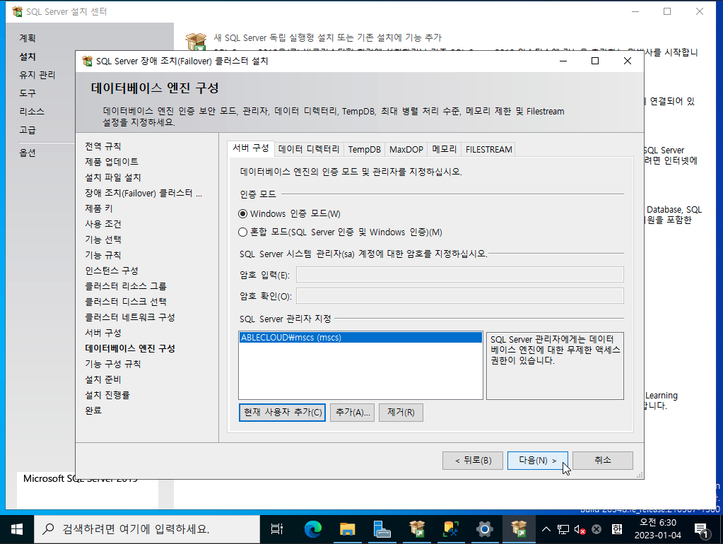Screen dimensions: 723x544
Task: Click the 새 SQL Server 독립 실행형 설치 link
Action: click(327, 38)
